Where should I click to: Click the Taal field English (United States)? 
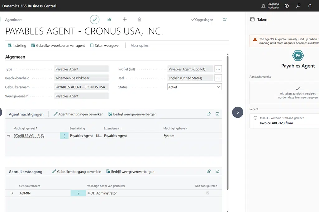coord(190,78)
